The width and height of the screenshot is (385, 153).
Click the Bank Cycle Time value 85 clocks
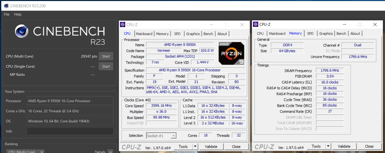330,105
